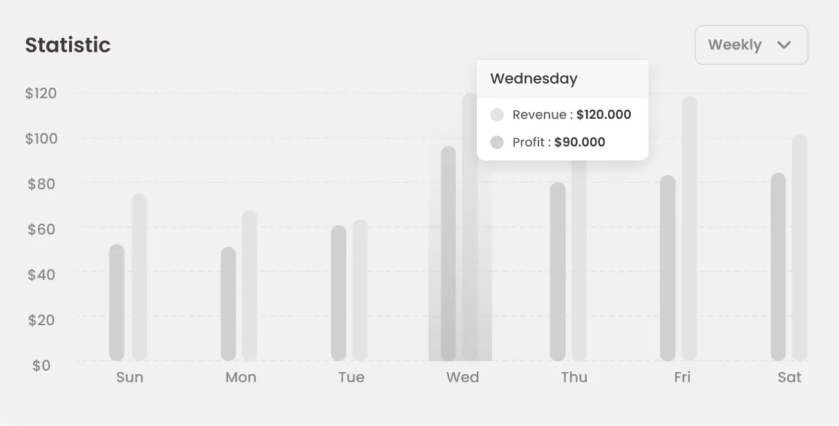The width and height of the screenshot is (839, 426).
Task: Click the Revenue legend dot in tooltip
Action: [497, 115]
